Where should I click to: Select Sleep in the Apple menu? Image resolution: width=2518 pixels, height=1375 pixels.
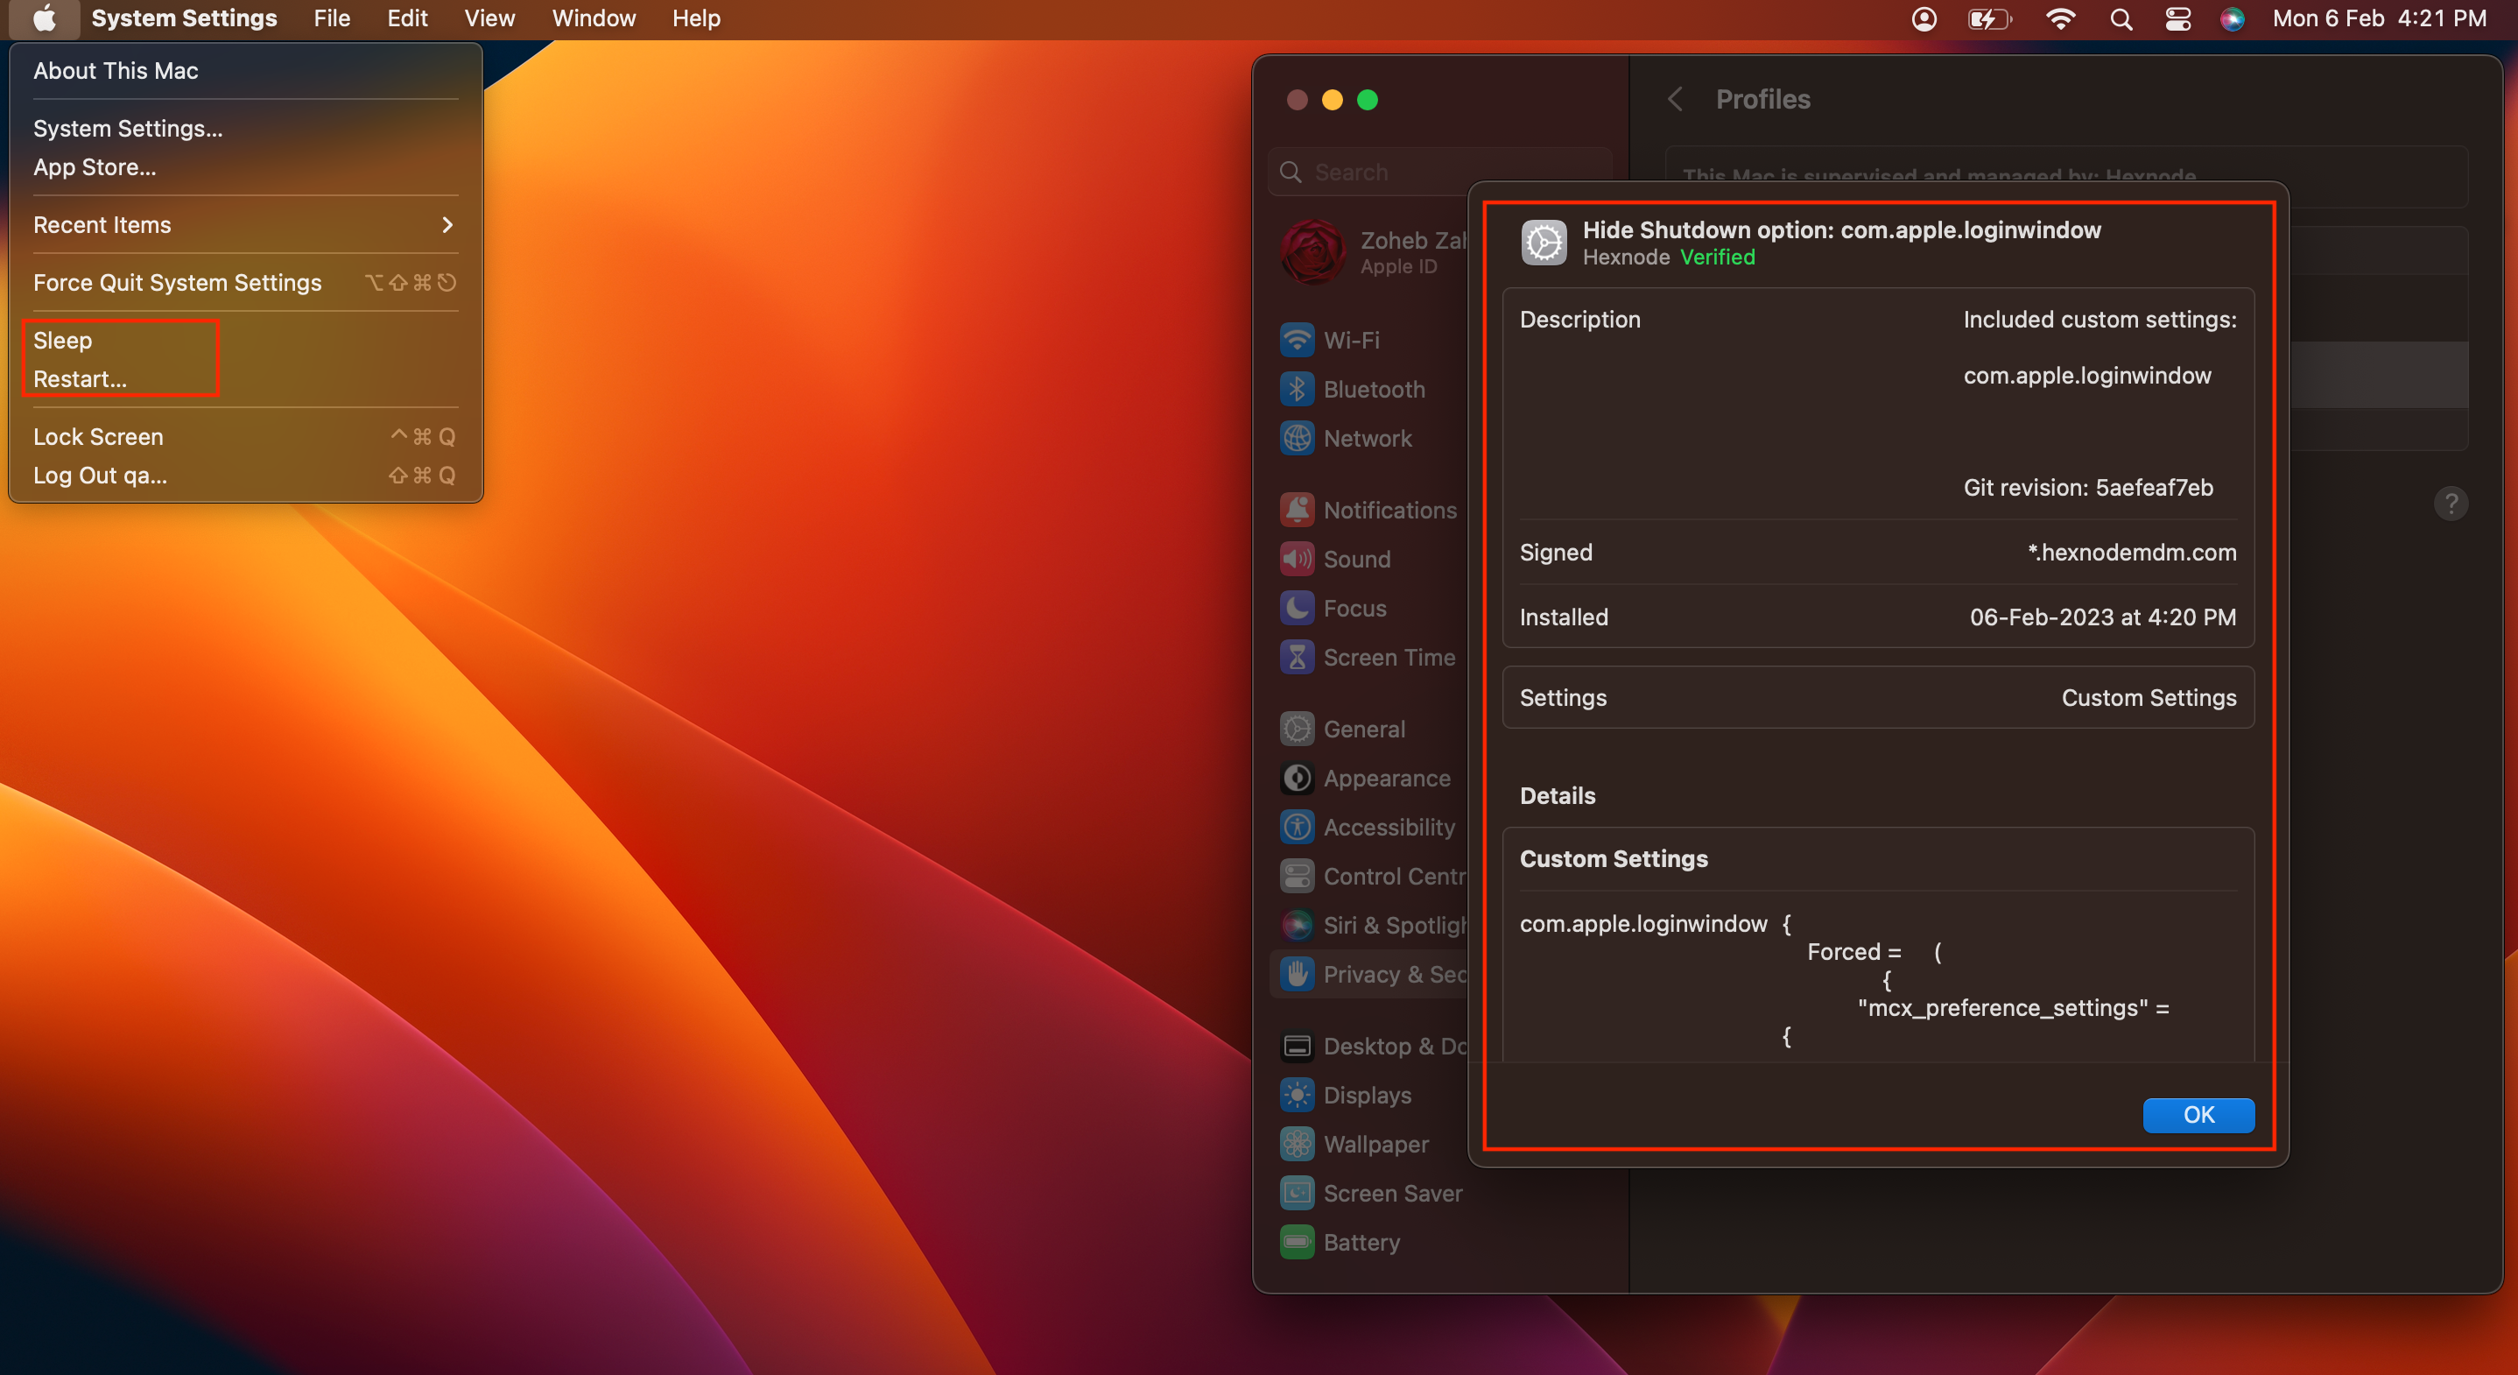click(245, 341)
